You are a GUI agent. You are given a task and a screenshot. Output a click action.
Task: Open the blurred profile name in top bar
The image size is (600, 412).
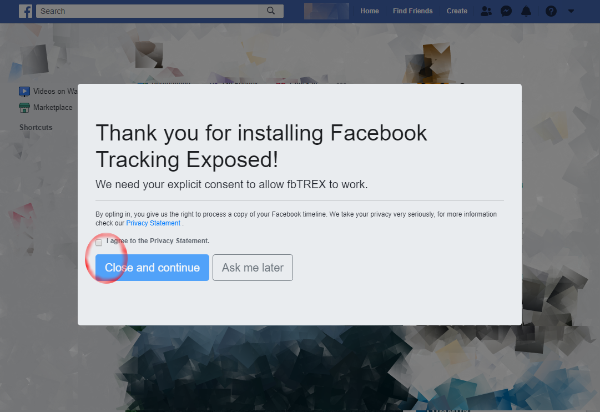(326, 11)
